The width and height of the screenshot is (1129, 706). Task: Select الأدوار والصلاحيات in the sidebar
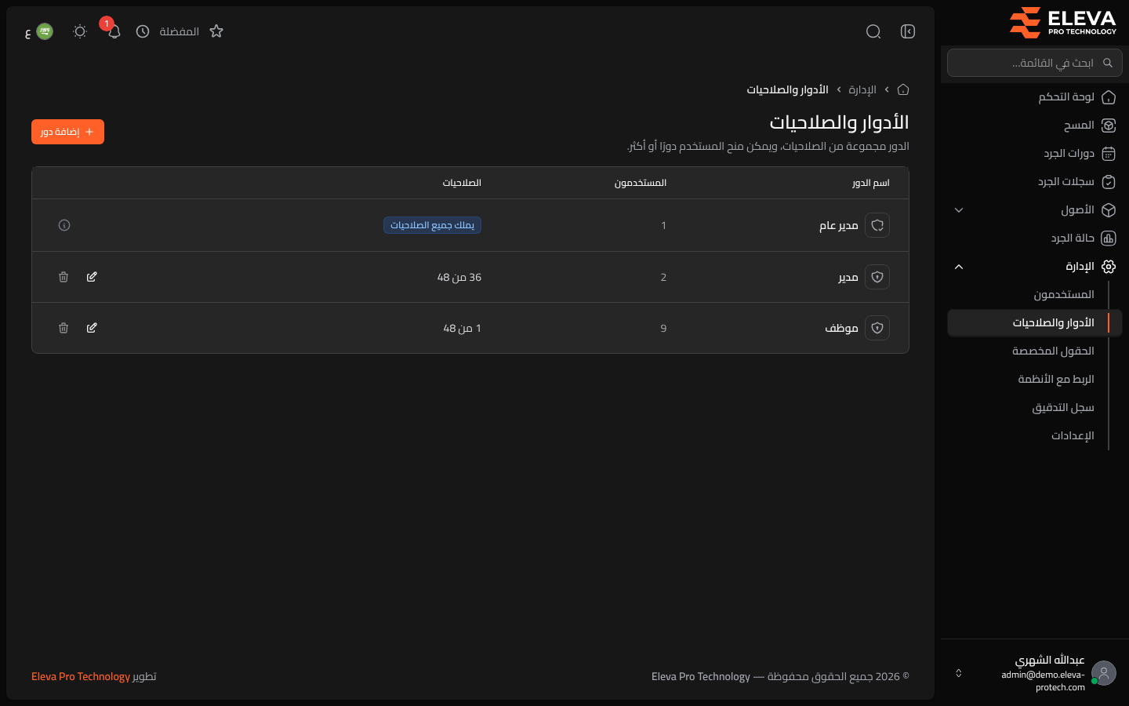(x=1035, y=323)
